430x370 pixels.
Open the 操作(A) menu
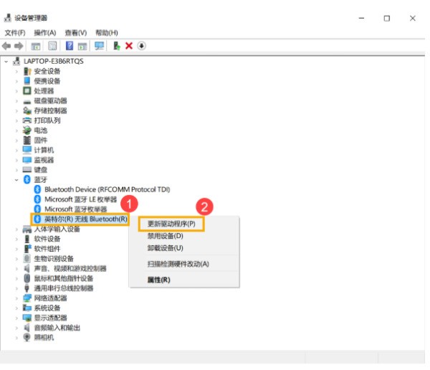click(x=45, y=33)
